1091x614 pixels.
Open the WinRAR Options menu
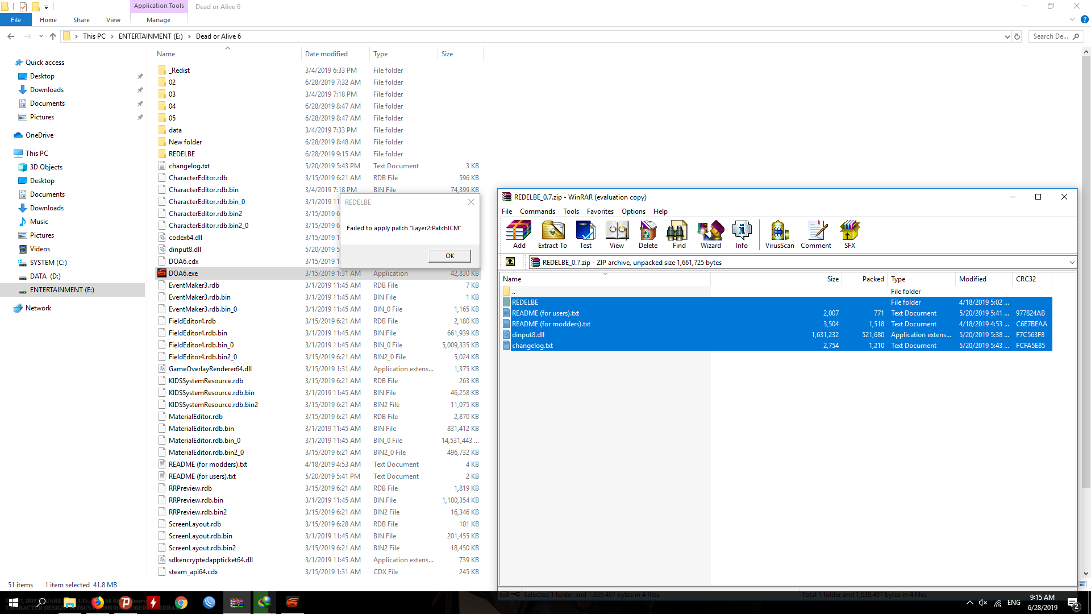tap(634, 211)
